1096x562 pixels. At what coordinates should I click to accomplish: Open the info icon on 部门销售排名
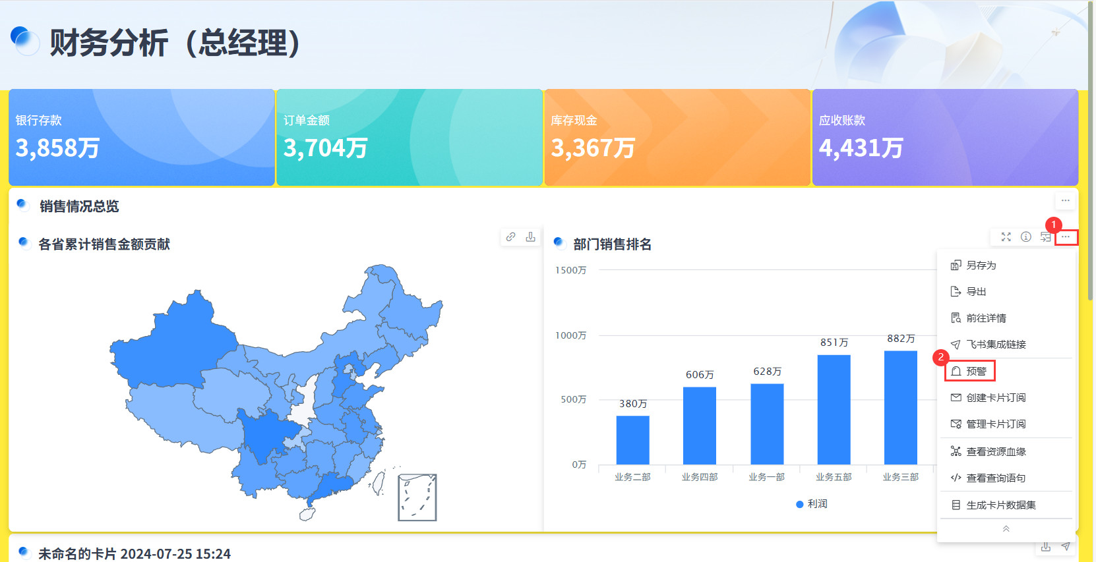(x=1025, y=237)
